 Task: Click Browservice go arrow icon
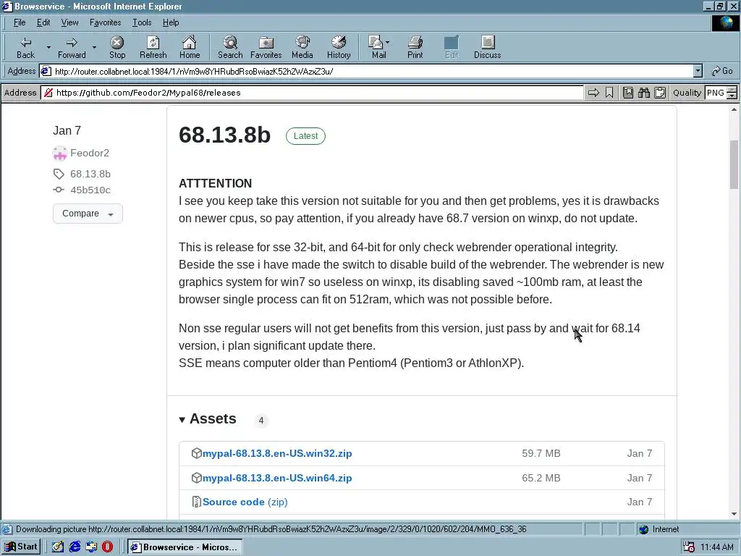593,93
